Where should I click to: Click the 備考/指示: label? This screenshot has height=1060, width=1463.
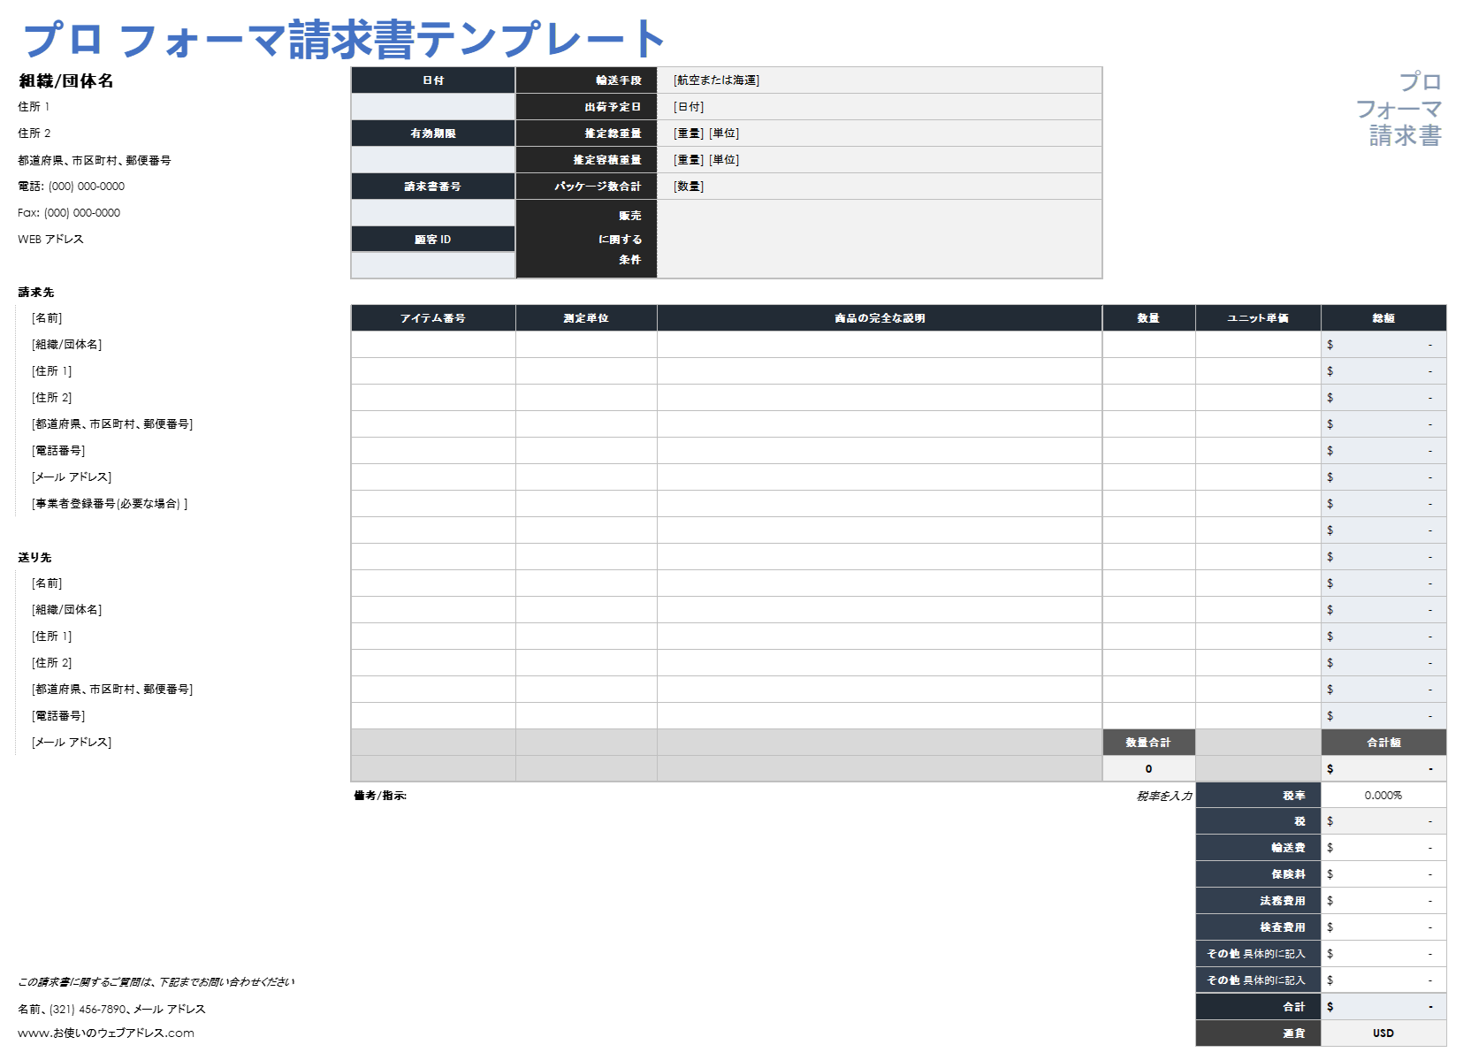[x=380, y=796]
